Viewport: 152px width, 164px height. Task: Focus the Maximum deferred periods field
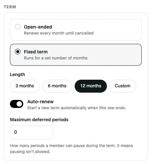[x=32, y=132]
